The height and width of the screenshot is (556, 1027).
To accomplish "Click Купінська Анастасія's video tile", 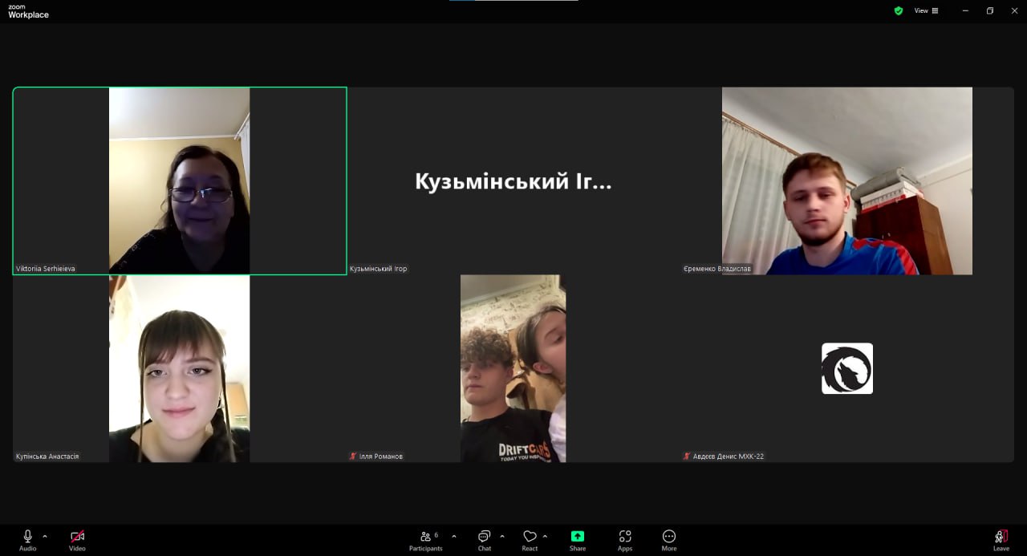I will [x=180, y=368].
